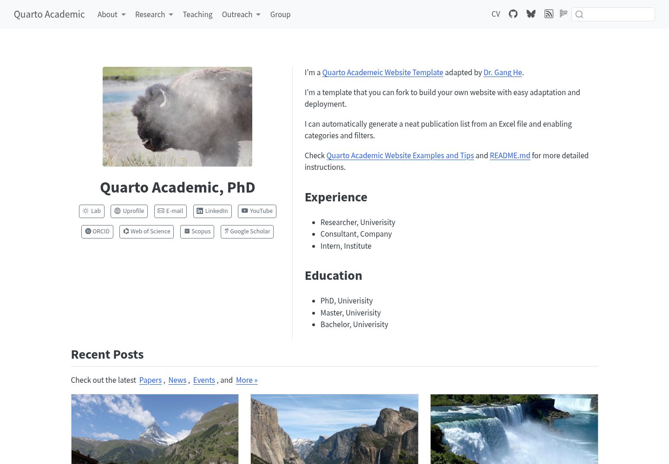Open Quarto Academic Website Examples and Tips

point(400,155)
